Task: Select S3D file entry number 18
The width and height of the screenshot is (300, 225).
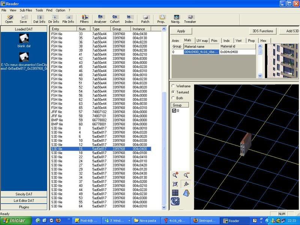Action: [101, 153]
